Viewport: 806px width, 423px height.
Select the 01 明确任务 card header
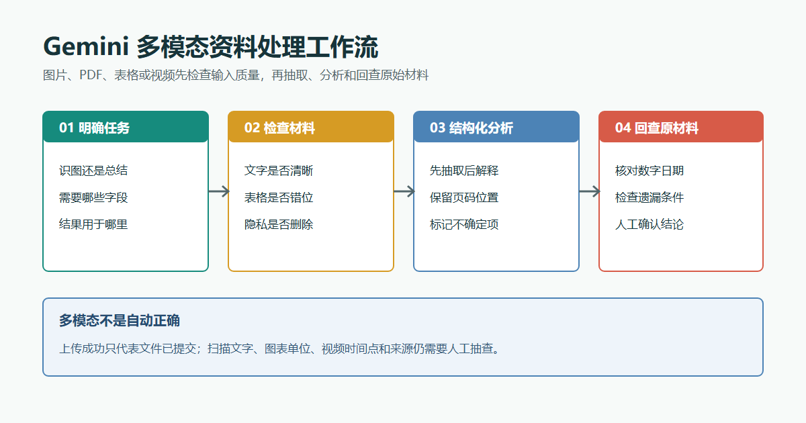coord(126,127)
